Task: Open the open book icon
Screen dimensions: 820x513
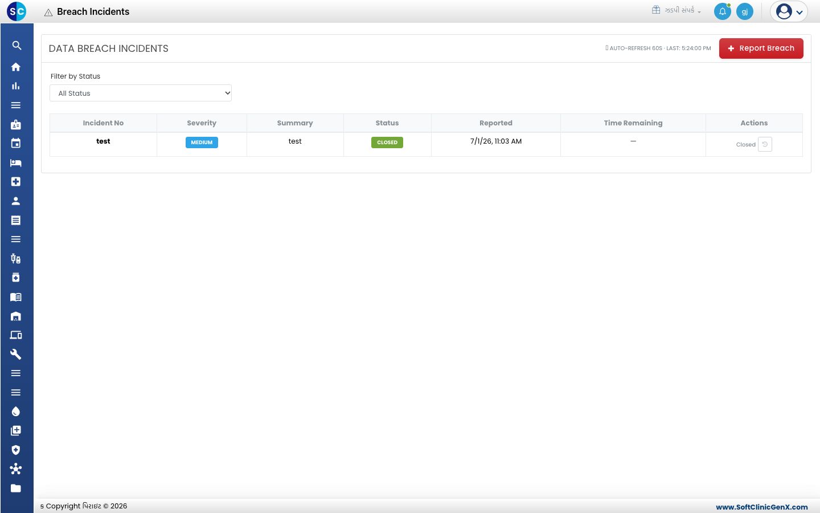Action: click(x=16, y=297)
